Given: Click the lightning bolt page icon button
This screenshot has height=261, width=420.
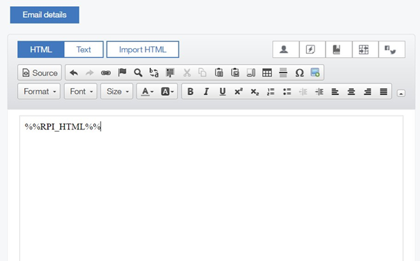Looking at the screenshot, I should [x=312, y=50].
